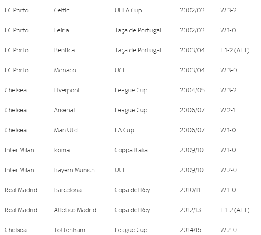Image resolution: width=261 pixels, height=235 pixels.
Task: Click the Bayern Munich opponent cell
Action: click(x=75, y=170)
